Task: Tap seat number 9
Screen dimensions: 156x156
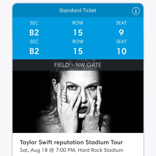Action: tap(121, 33)
